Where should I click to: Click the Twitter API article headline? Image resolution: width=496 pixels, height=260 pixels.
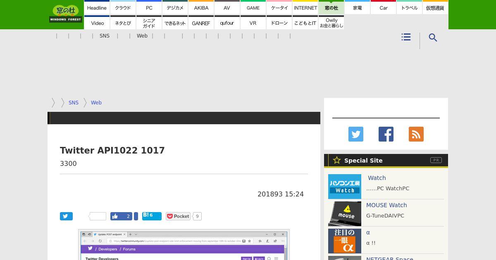[x=112, y=150]
